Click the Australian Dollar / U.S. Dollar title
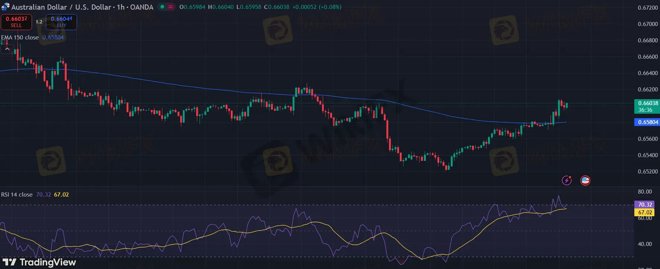Viewport: 660px width, 269px height. click(82, 7)
